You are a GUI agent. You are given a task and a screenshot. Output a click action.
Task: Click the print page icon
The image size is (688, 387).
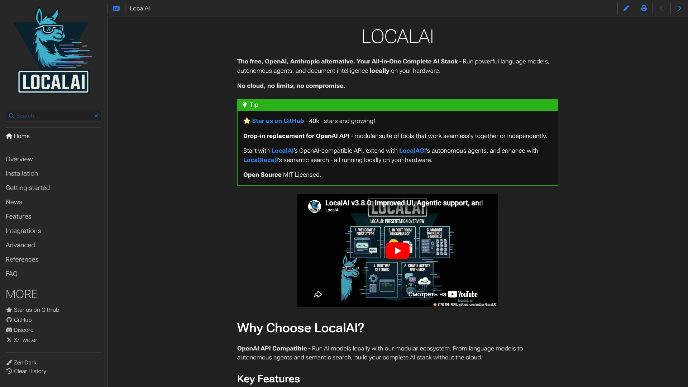pos(644,8)
